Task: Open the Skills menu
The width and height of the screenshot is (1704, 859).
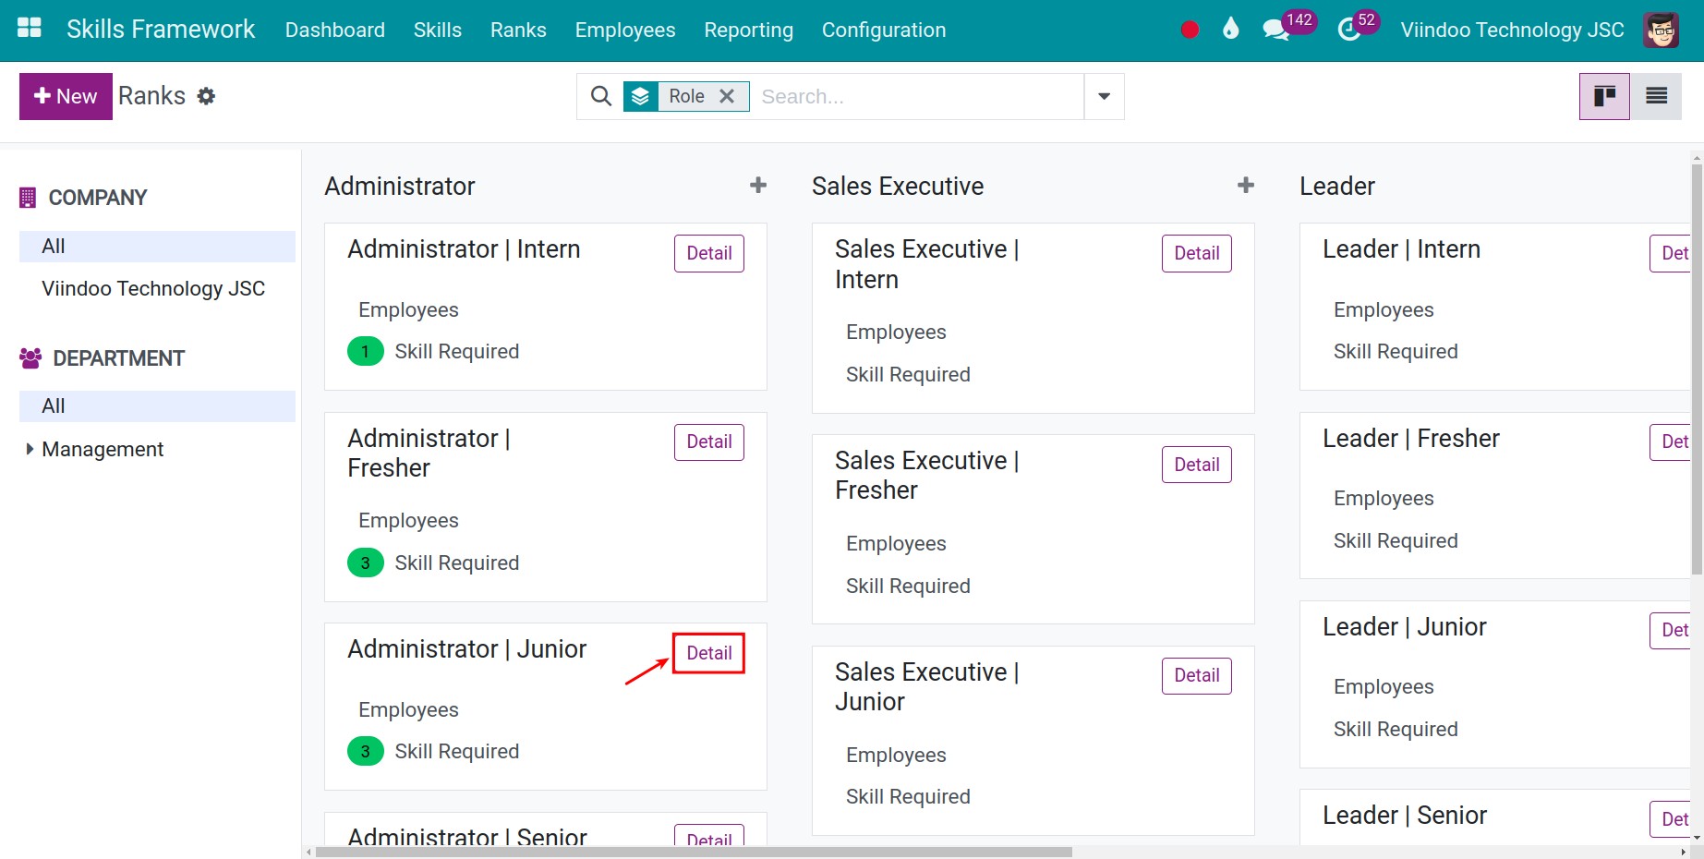Action: click(x=438, y=30)
